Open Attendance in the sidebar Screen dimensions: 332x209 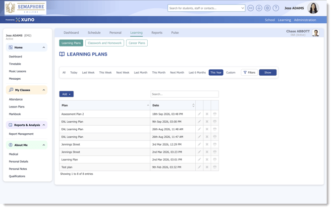(16, 100)
